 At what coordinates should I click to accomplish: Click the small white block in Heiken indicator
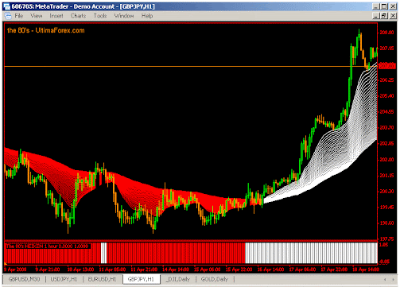(x=103, y=253)
